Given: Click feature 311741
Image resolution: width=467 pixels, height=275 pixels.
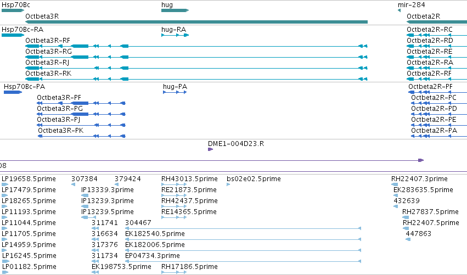Looking at the screenshot, I should click(x=104, y=223).
